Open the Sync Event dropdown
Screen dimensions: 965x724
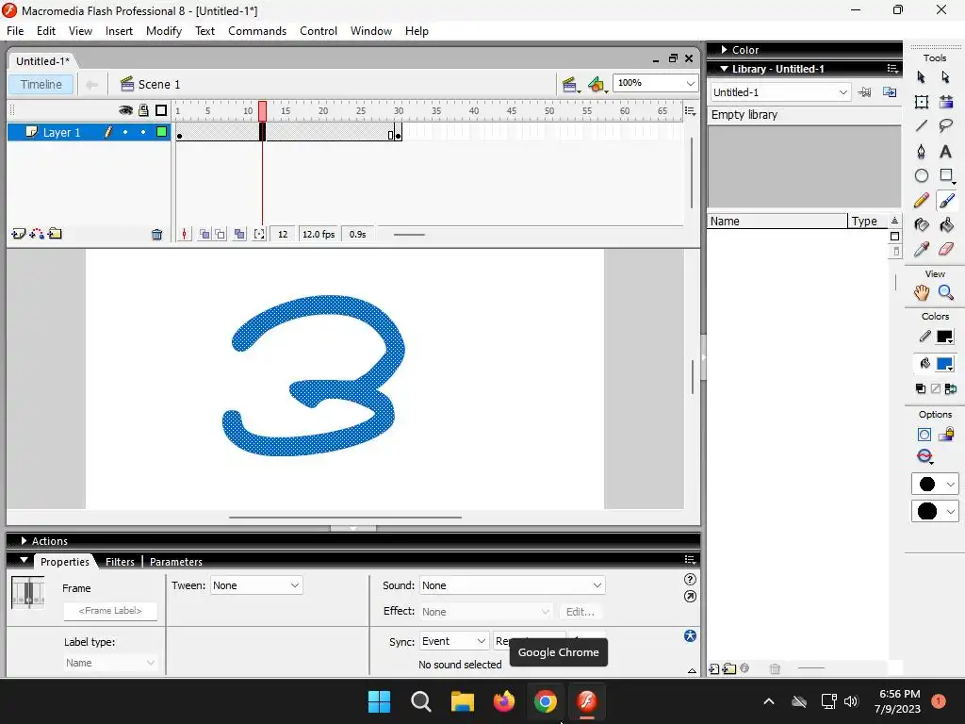coord(454,641)
